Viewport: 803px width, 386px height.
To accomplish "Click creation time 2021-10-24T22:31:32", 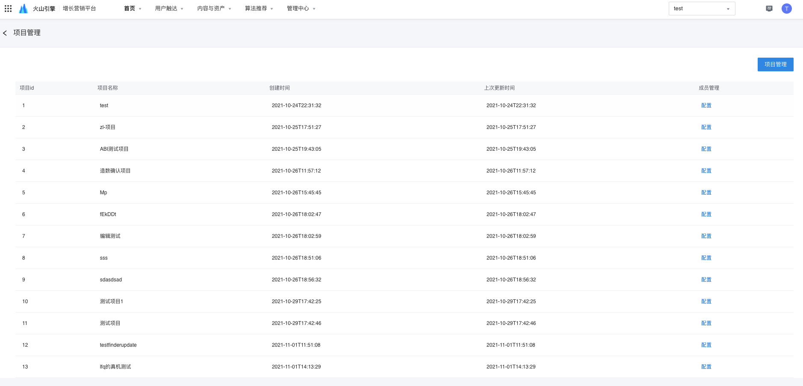I will click(297, 105).
